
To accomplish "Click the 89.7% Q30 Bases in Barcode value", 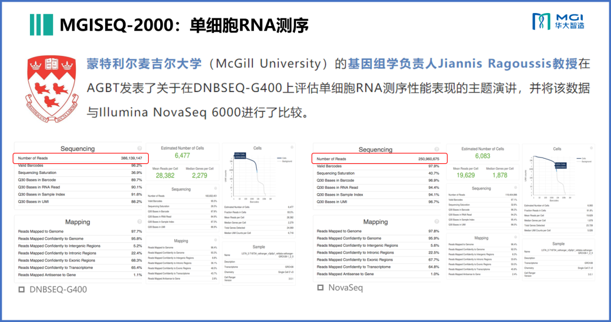I will point(136,180).
